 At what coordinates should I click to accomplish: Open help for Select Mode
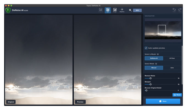click(x=156, y=64)
